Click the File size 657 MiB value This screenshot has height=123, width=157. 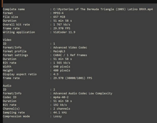tap(59, 17)
